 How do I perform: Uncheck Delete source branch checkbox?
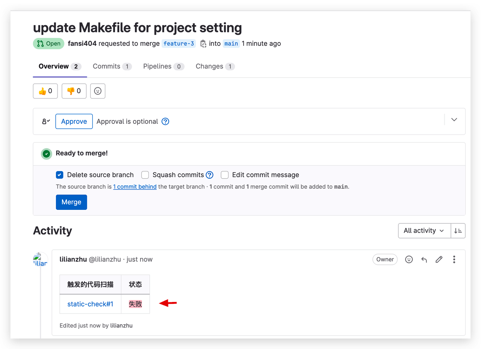tap(60, 175)
